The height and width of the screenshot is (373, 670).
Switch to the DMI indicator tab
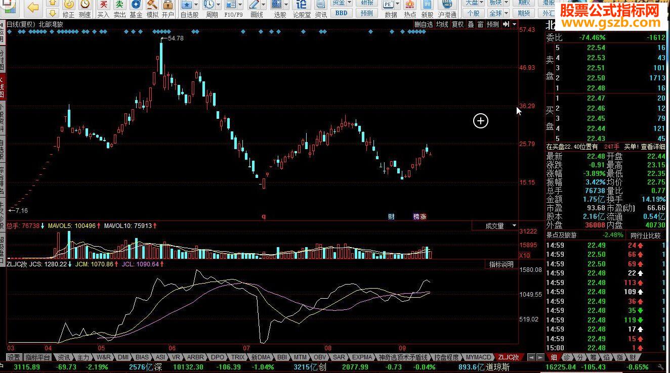123,357
